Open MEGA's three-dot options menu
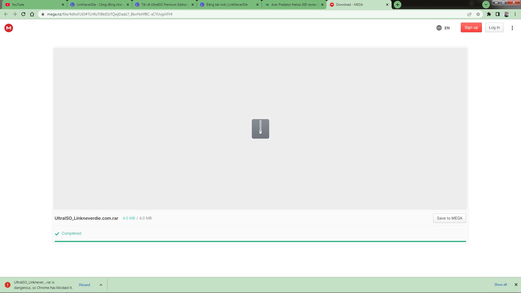Image resolution: width=521 pixels, height=293 pixels. pyautogui.click(x=512, y=28)
